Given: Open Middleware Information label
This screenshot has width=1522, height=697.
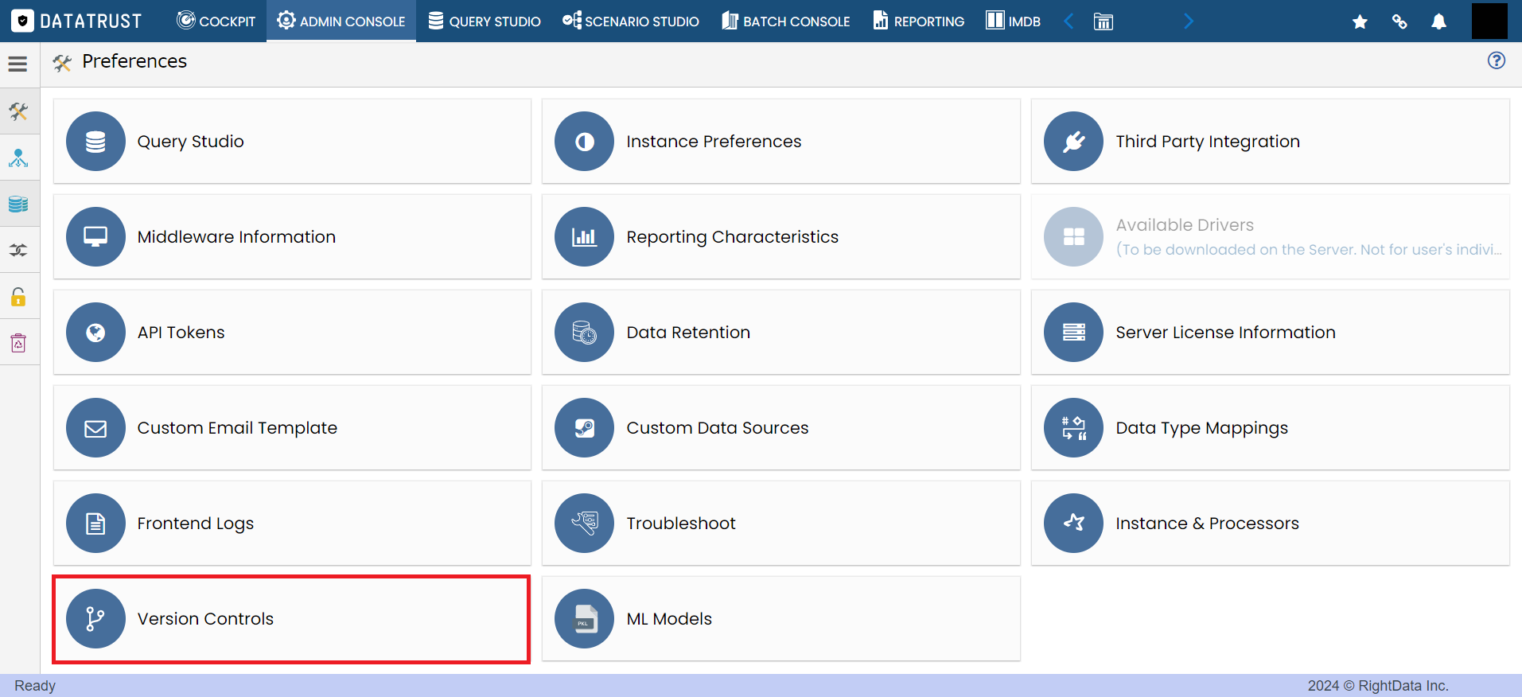Looking at the screenshot, I should [x=236, y=237].
